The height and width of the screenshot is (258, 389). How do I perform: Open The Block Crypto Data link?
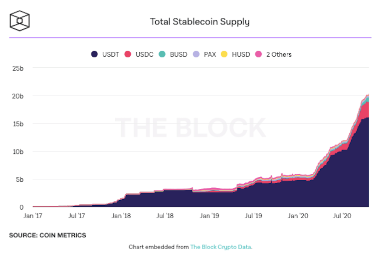click(220, 247)
